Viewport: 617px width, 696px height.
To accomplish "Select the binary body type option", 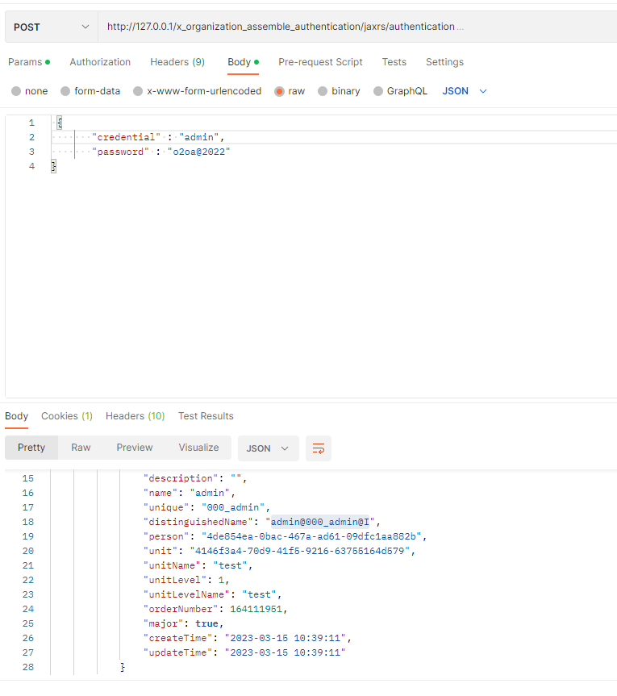I will [x=323, y=91].
